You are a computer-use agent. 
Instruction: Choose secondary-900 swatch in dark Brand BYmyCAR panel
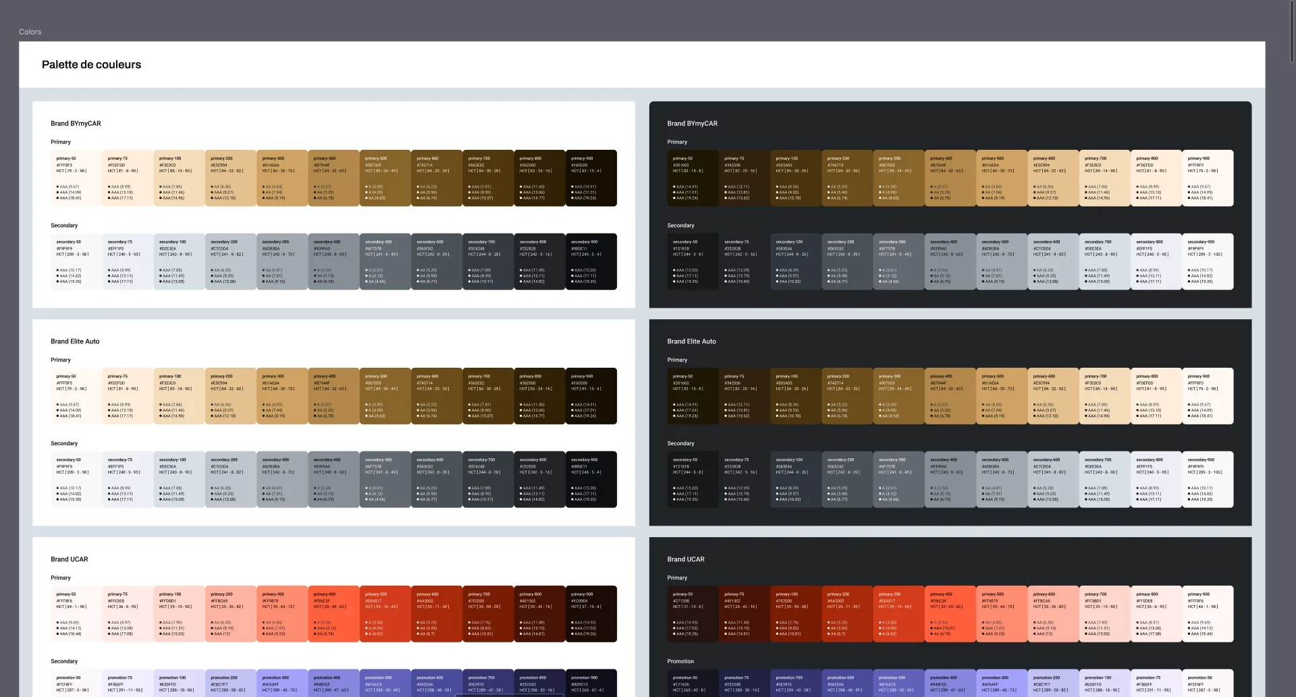1208,262
